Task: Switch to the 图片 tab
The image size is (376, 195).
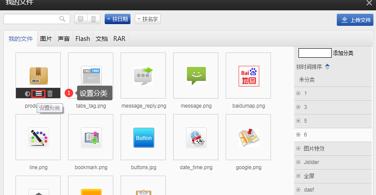Action: [46, 39]
